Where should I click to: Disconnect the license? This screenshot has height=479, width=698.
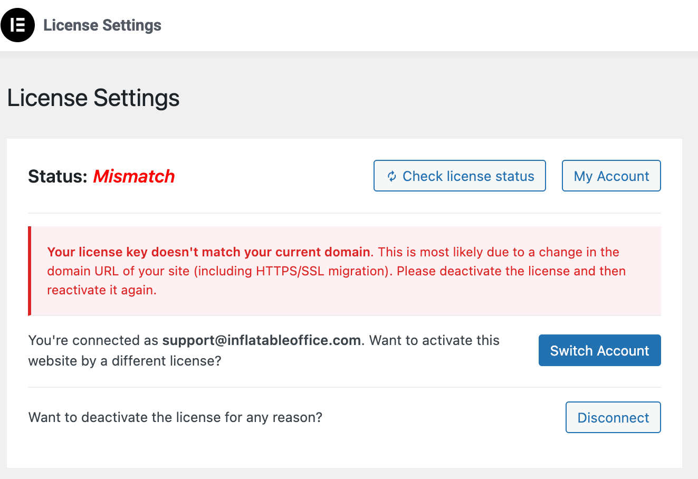click(613, 418)
